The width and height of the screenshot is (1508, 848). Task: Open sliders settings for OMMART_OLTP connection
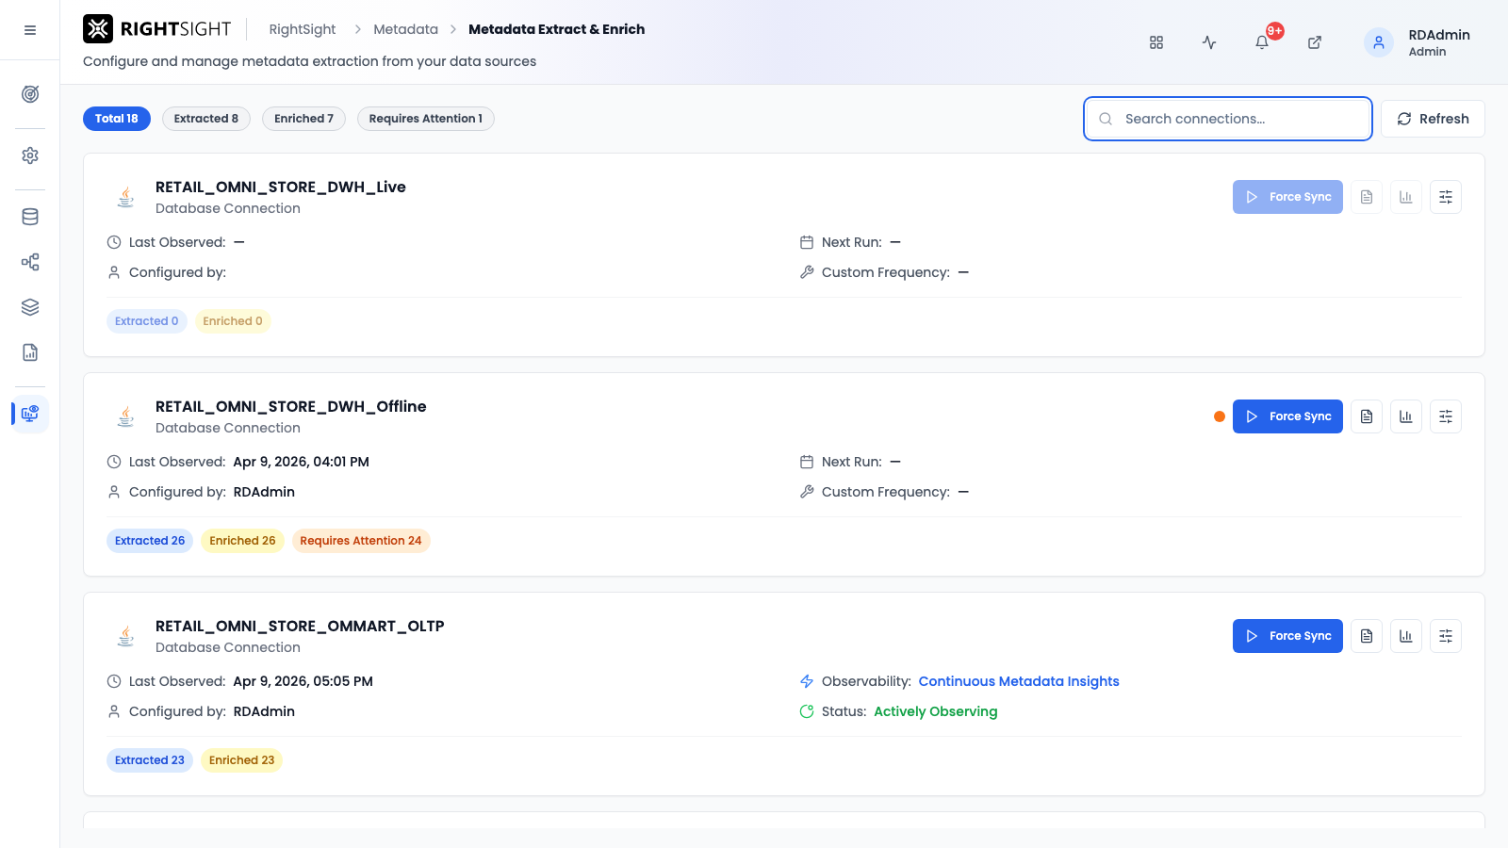[1446, 636]
